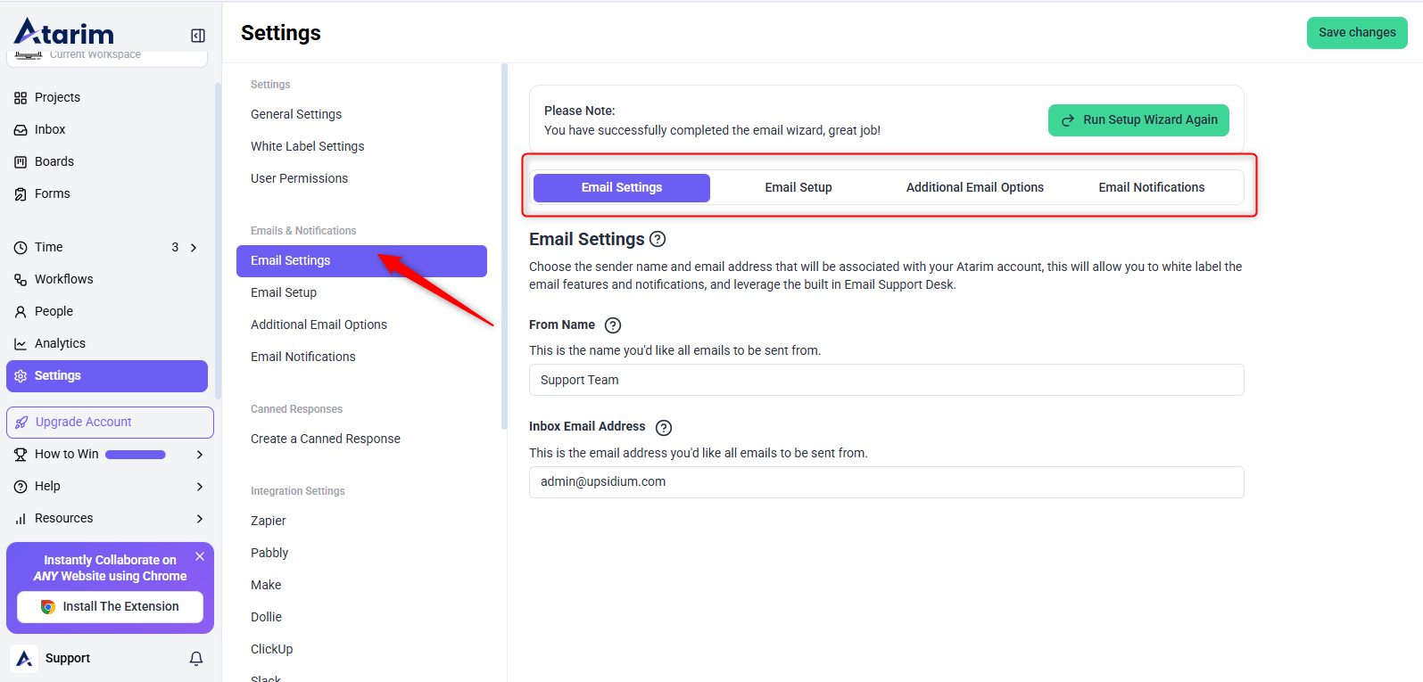Open the Boards section in the sidebar
The width and height of the screenshot is (1423, 682).
click(x=54, y=161)
